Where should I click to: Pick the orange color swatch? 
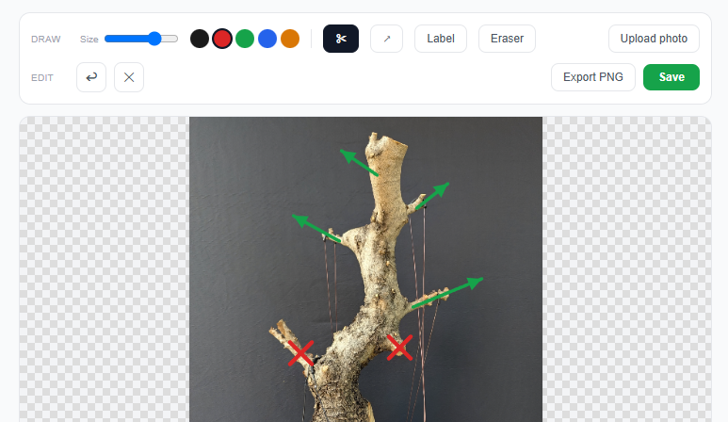pos(290,39)
